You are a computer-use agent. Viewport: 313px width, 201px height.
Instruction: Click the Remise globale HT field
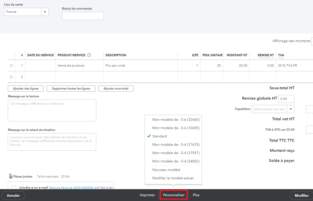(286, 99)
